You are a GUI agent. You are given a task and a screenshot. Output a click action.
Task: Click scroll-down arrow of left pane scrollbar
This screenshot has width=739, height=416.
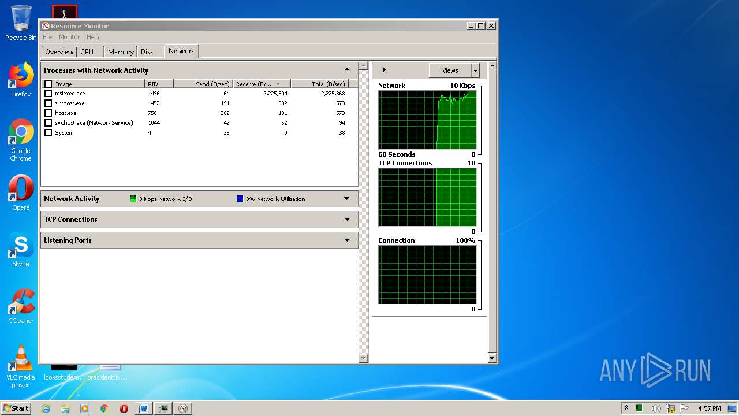tap(363, 358)
